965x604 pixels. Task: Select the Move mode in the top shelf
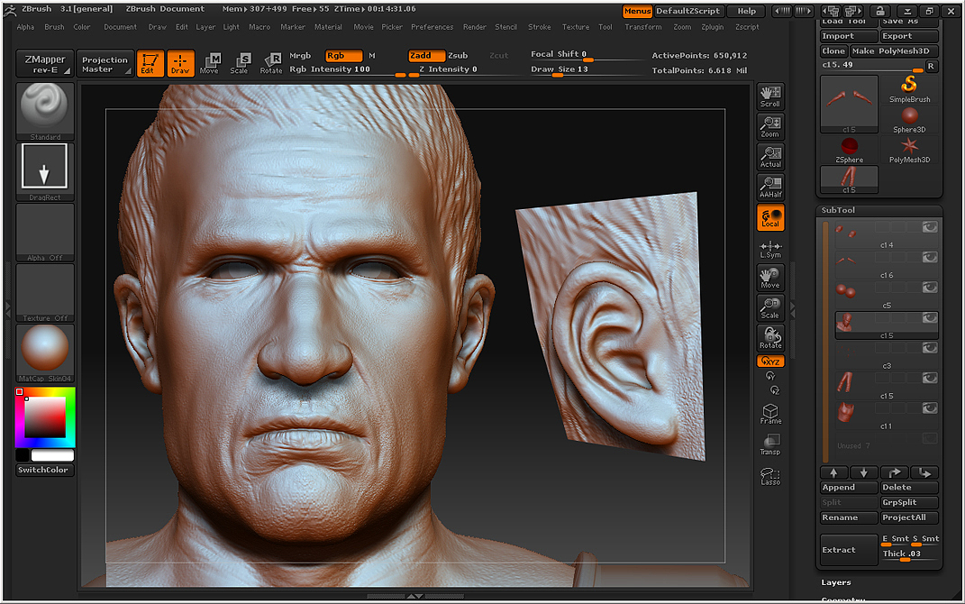pos(209,63)
